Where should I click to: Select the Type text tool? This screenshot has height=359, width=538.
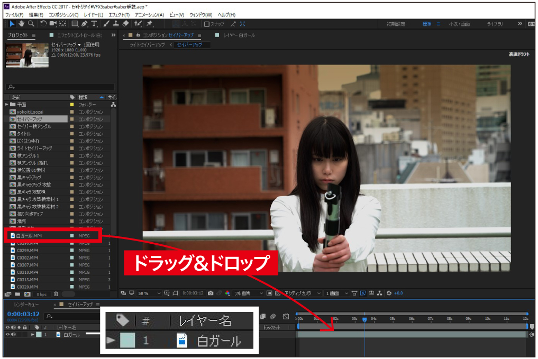click(x=94, y=24)
